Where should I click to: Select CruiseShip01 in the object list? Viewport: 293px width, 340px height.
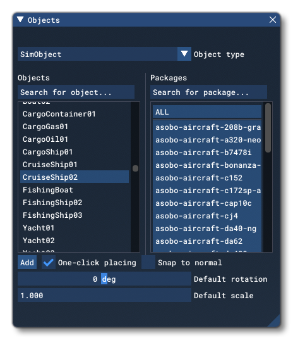point(75,165)
